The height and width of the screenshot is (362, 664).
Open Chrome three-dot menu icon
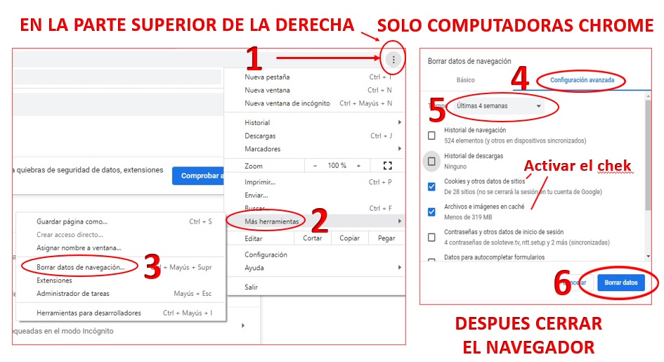click(393, 60)
